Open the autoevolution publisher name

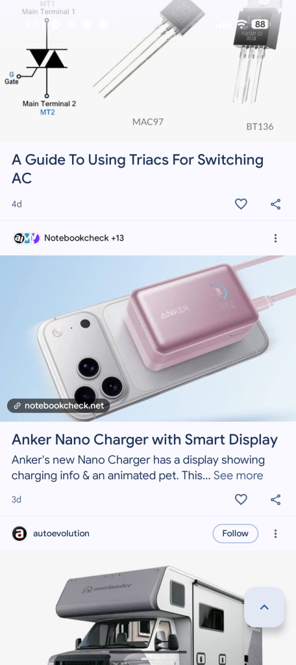(x=61, y=534)
